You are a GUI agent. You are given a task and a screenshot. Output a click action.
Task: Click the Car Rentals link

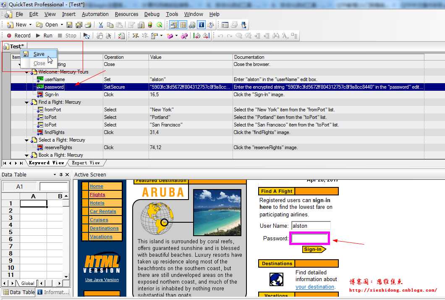tap(103, 211)
